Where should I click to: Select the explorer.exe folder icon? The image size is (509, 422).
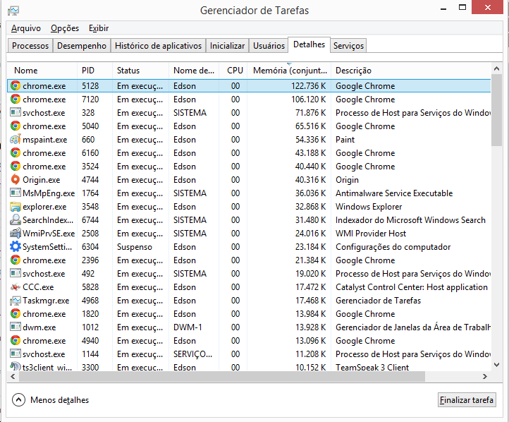tap(16, 207)
